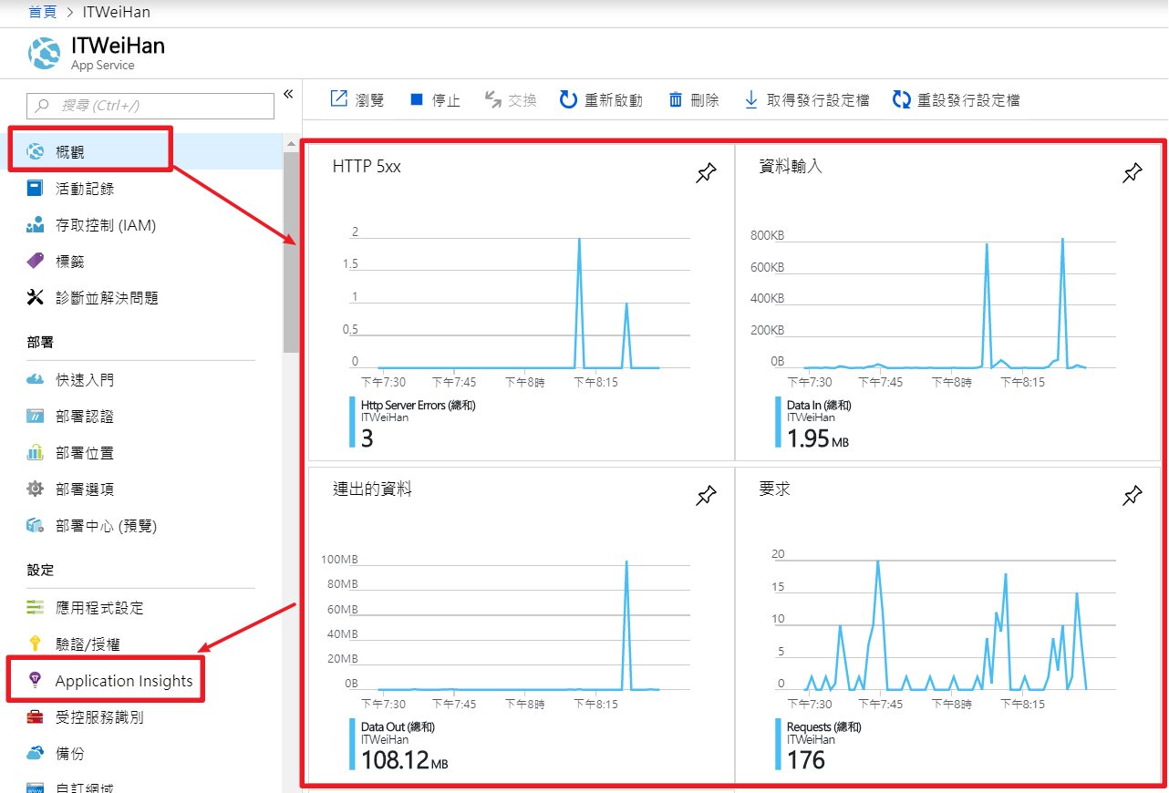Screen dimensions: 1169x793
Task: Open 部署中心 (預覽) in the sidebar
Action: pyautogui.click(x=141, y=526)
